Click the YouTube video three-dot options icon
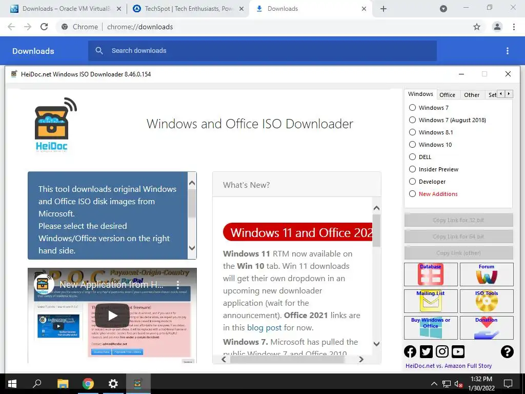Screen dimensions: 525x394 coord(178,285)
